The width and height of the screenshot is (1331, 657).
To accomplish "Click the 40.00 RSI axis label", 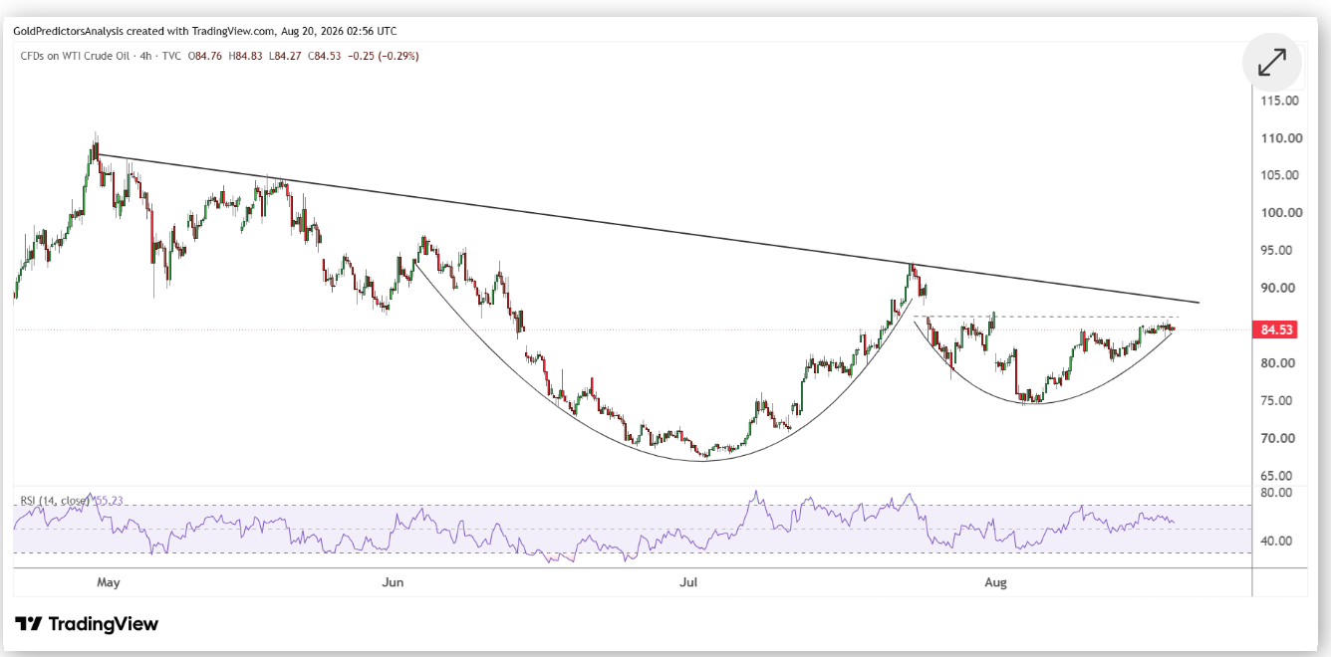I will pos(1276,542).
